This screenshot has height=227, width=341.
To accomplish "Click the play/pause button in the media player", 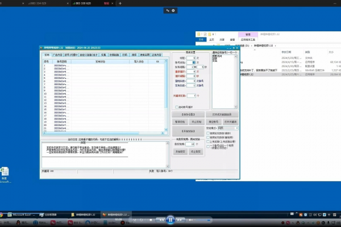I will click(x=170, y=219).
